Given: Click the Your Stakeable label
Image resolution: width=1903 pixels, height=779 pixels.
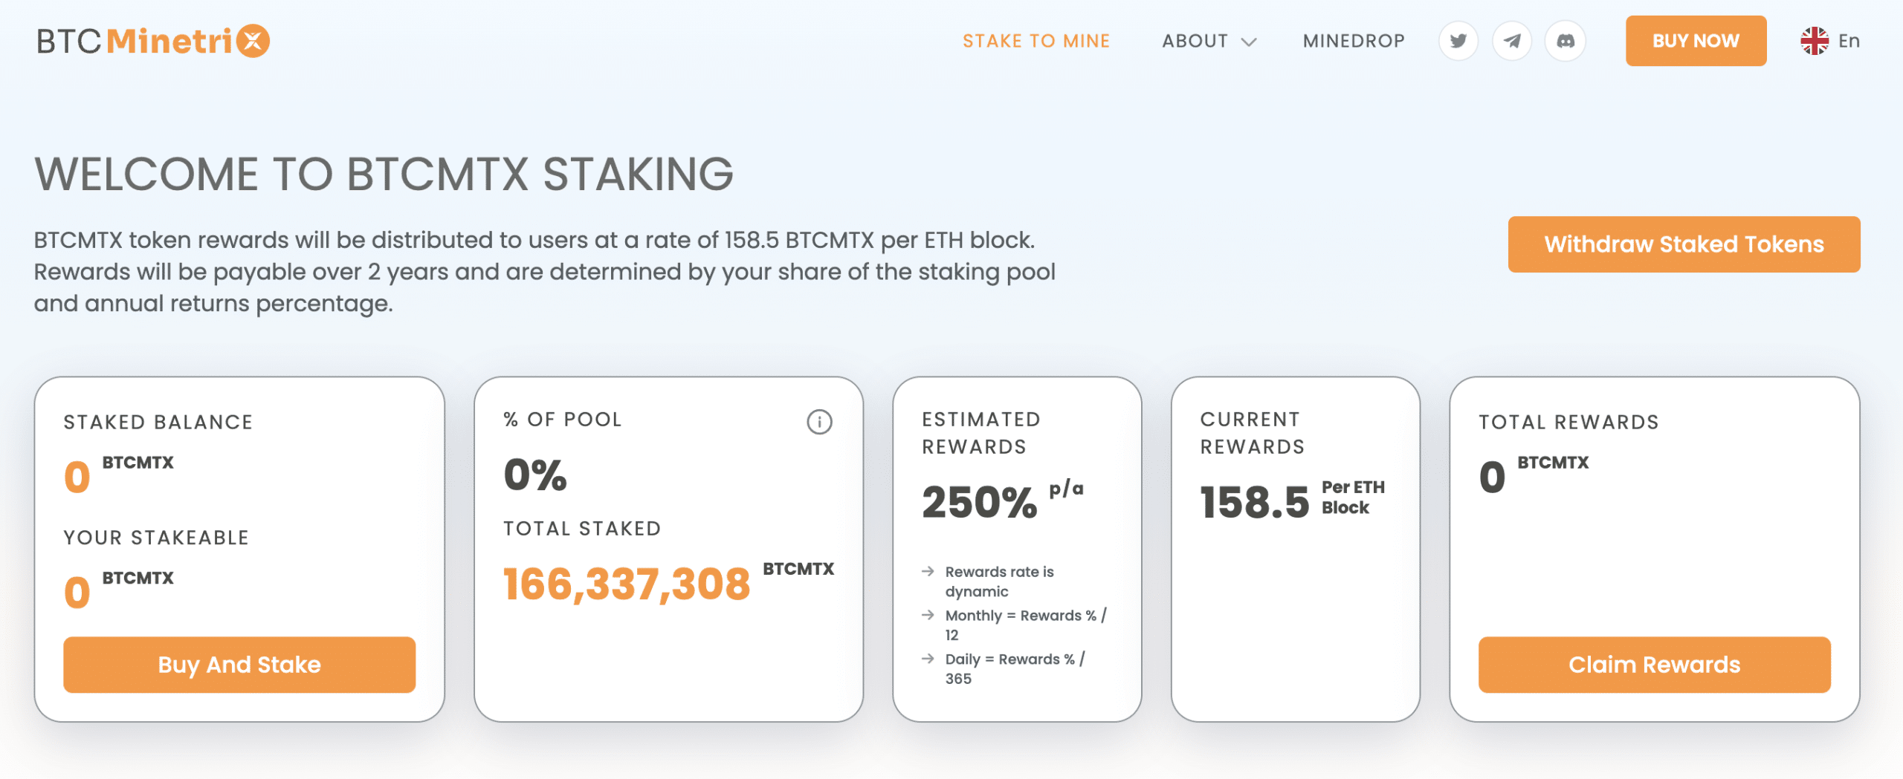Looking at the screenshot, I should click(x=156, y=538).
